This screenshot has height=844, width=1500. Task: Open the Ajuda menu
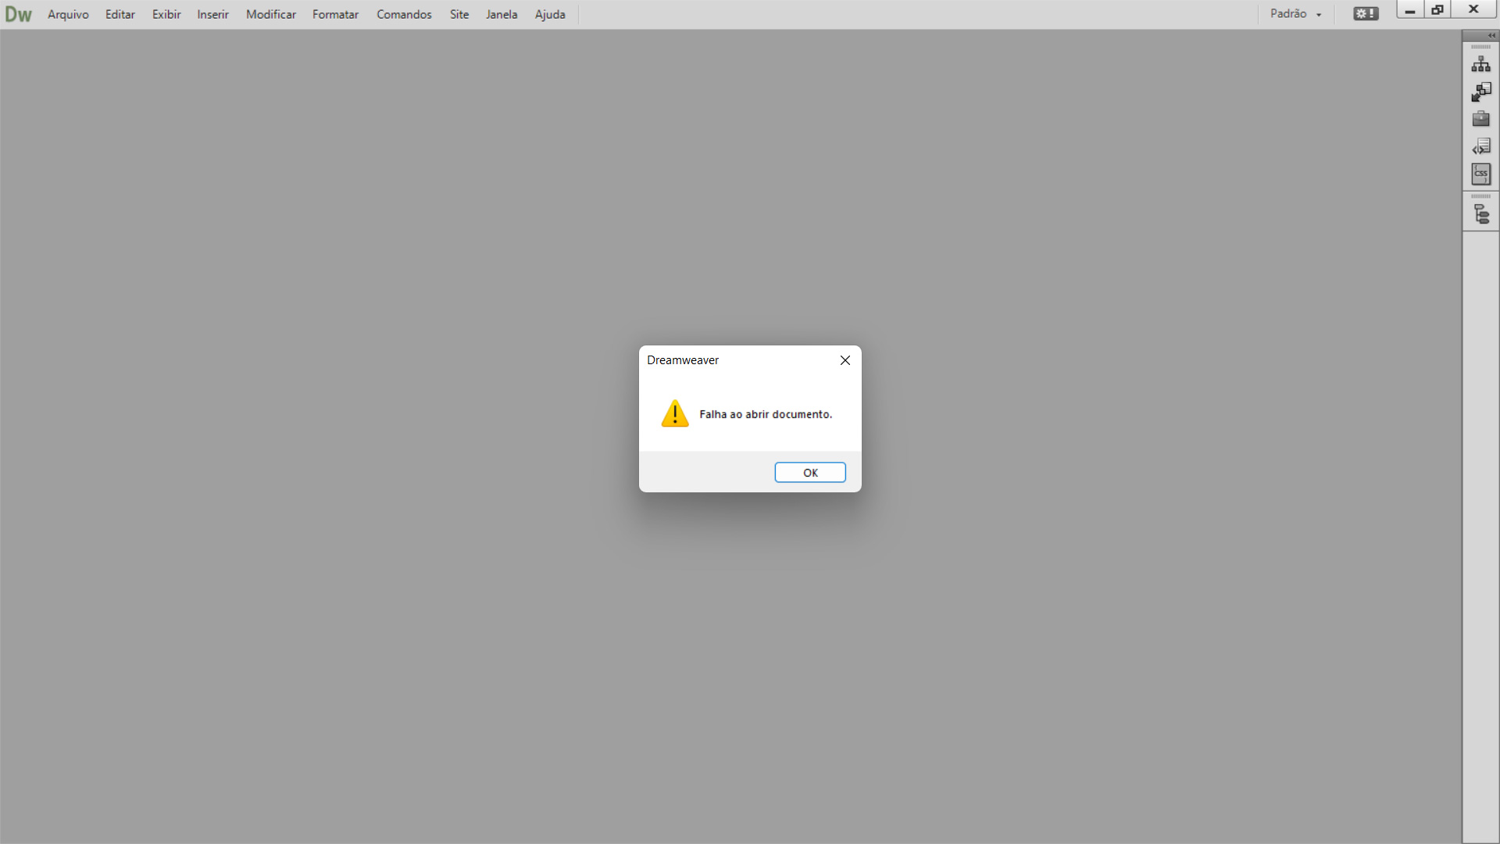(550, 14)
